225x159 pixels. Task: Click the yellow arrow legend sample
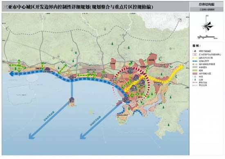195,58
